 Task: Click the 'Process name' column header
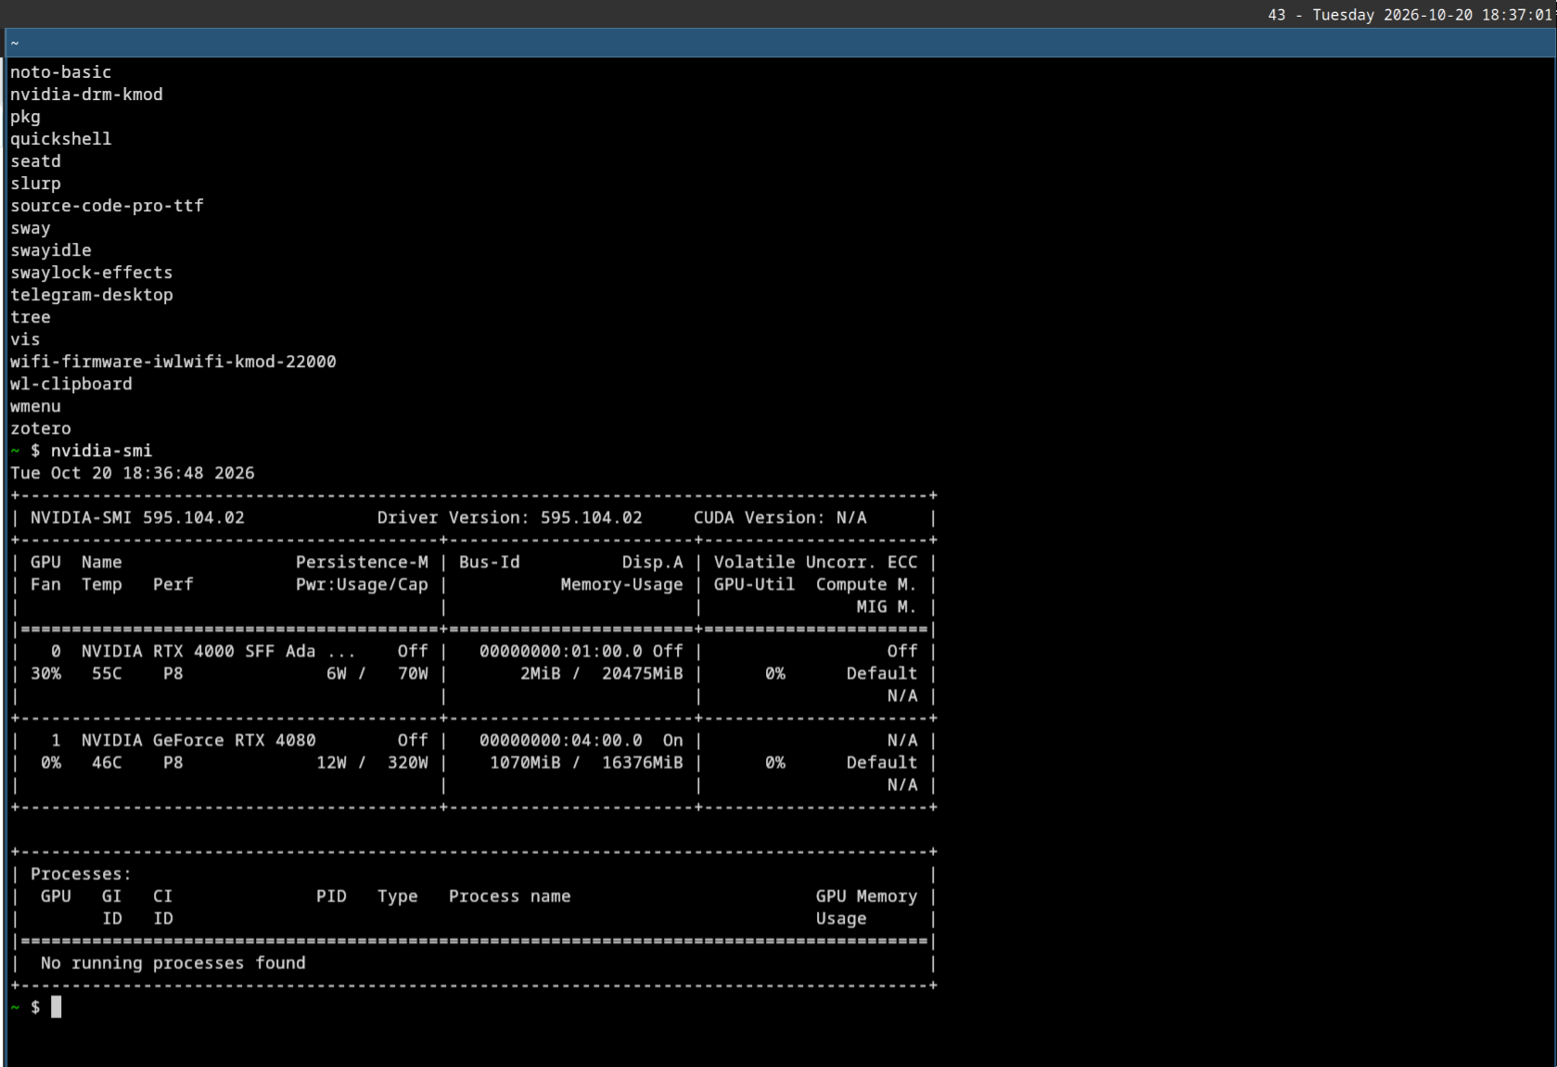tap(509, 896)
